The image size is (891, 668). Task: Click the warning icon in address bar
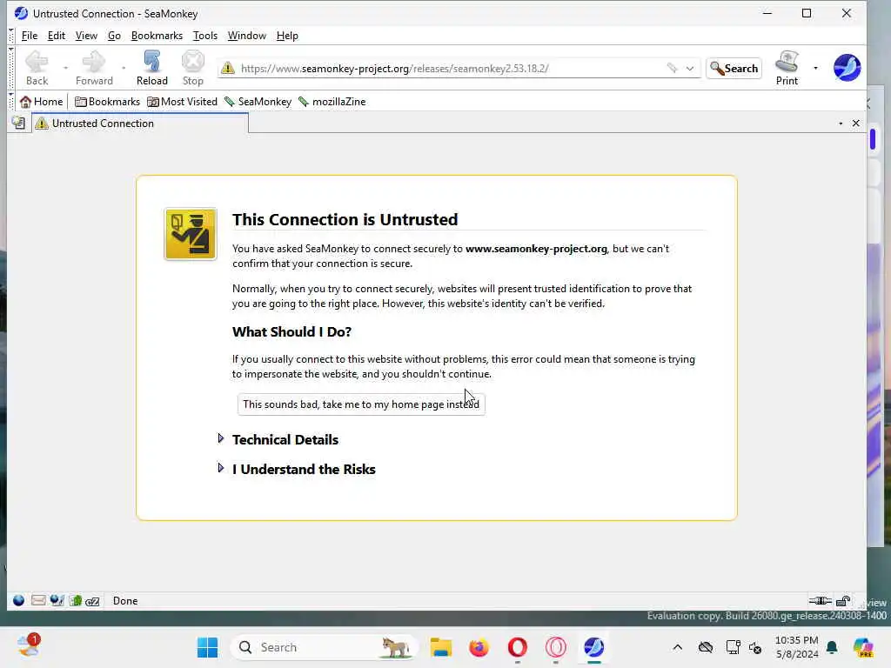(228, 68)
